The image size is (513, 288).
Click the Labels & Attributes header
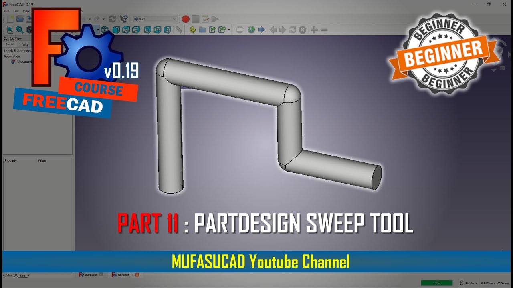click(18, 51)
